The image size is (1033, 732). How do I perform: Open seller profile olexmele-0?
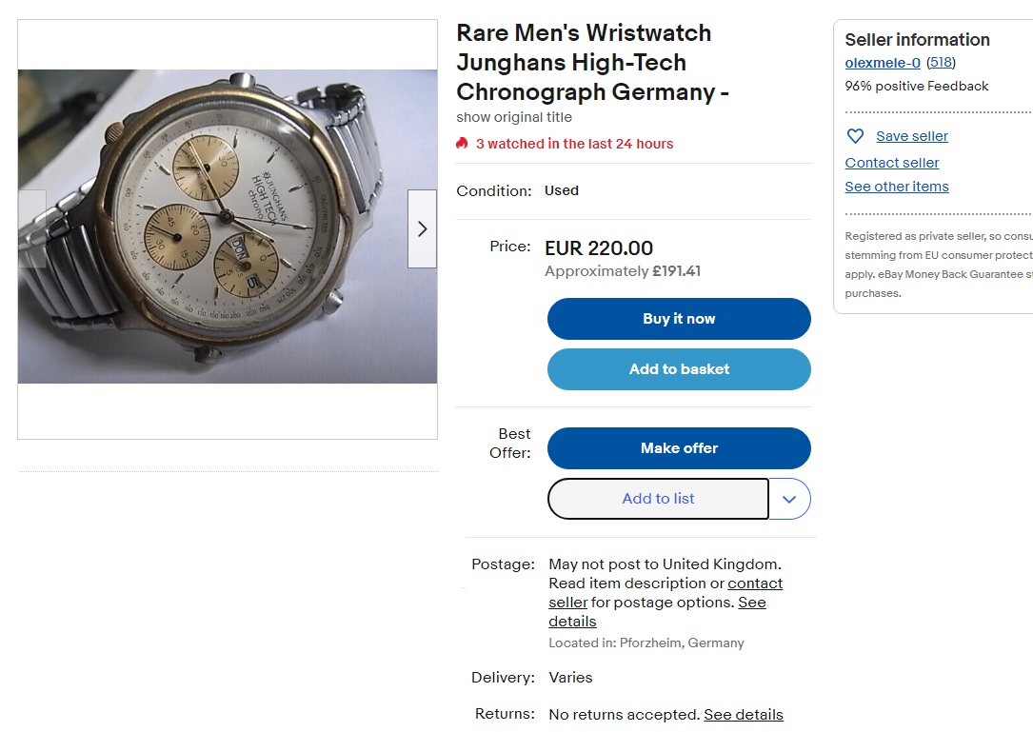click(x=882, y=62)
